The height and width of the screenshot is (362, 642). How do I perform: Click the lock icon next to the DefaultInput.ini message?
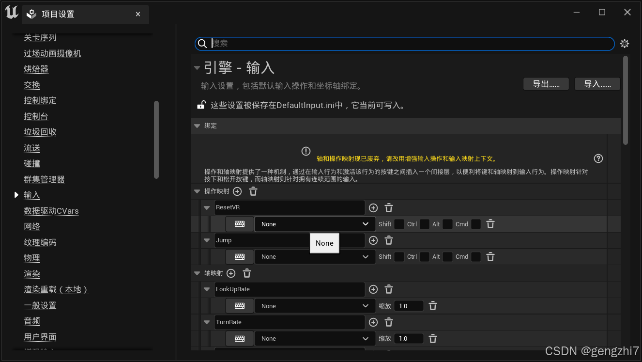(201, 105)
